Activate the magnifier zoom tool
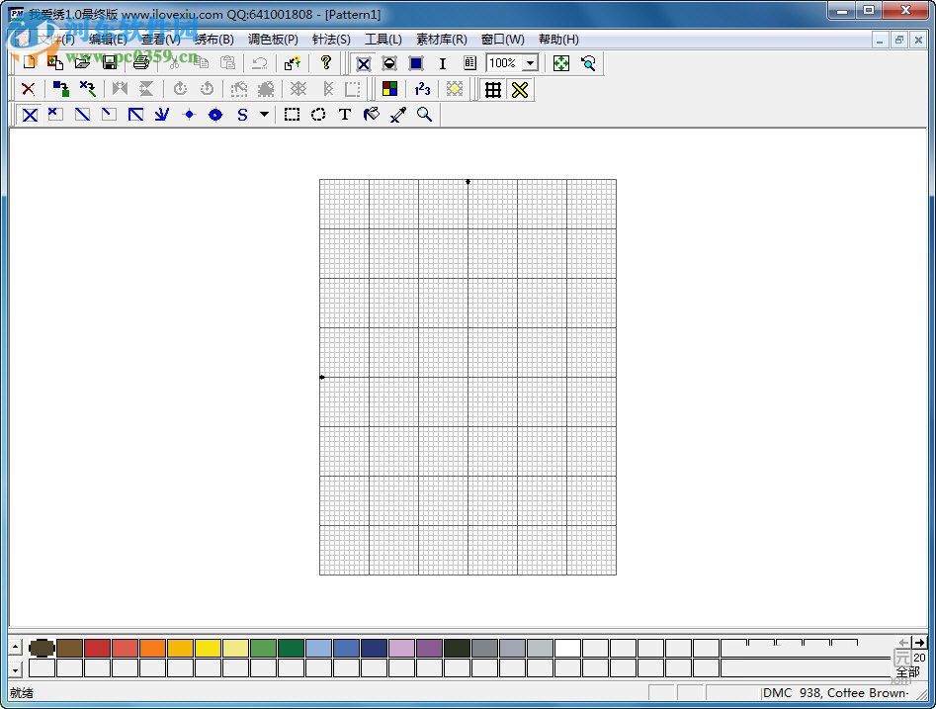The image size is (936, 709). click(425, 115)
